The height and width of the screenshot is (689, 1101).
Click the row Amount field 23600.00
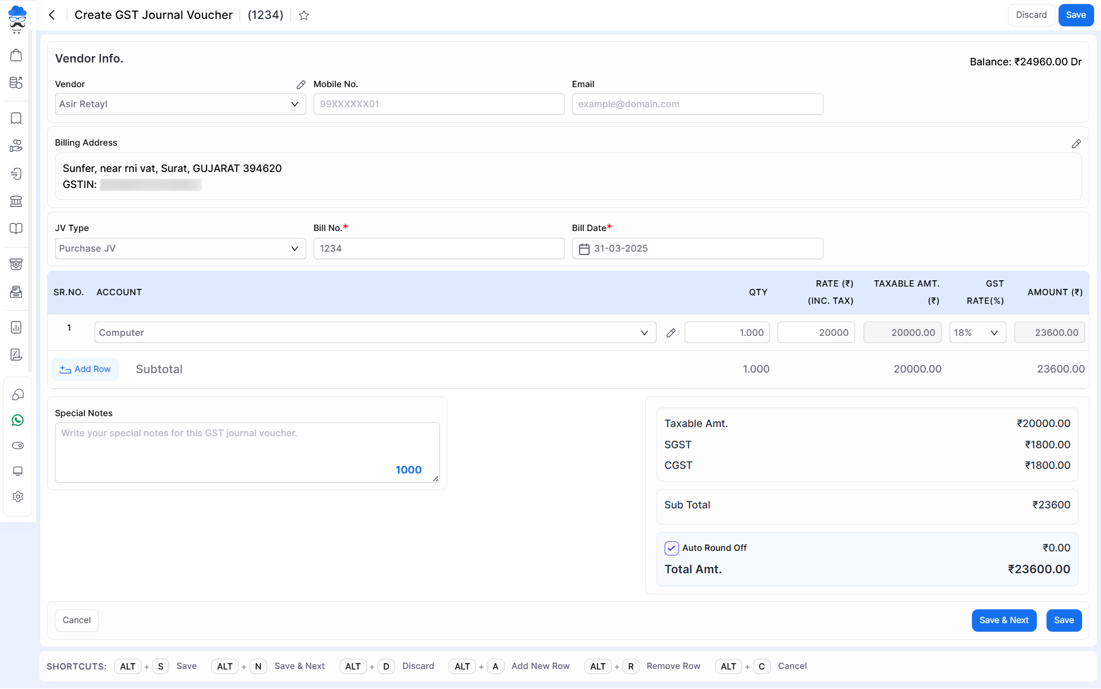(1049, 332)
